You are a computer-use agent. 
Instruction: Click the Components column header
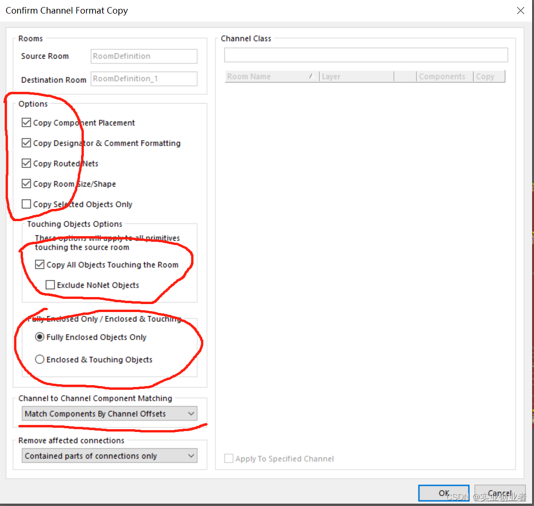tap(445, 77)
